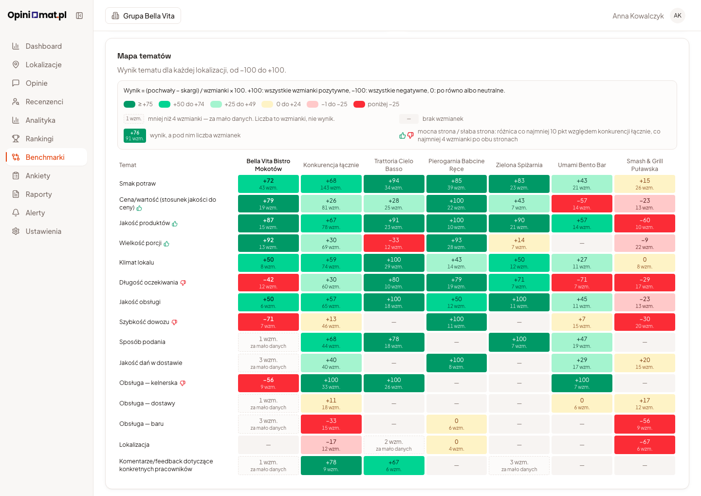Click the Recenzenci person icon
The height and width of the screenshot is (496, 701).
(16, 101)
